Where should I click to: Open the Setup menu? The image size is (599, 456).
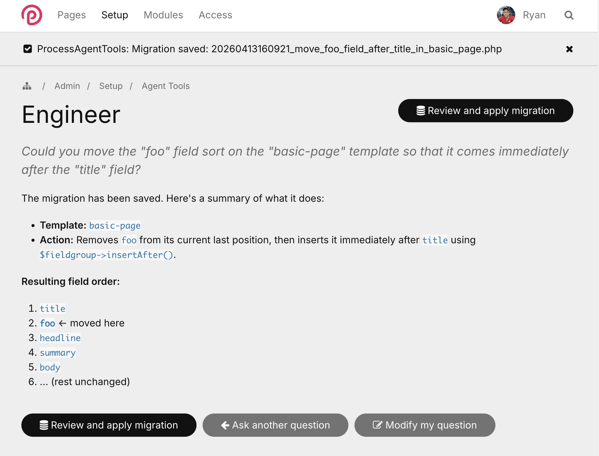115,15
